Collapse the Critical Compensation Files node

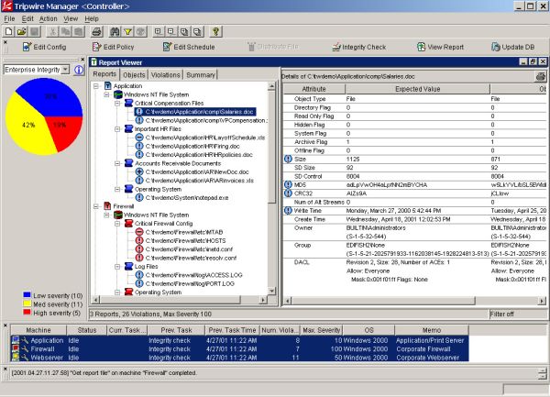117,103
